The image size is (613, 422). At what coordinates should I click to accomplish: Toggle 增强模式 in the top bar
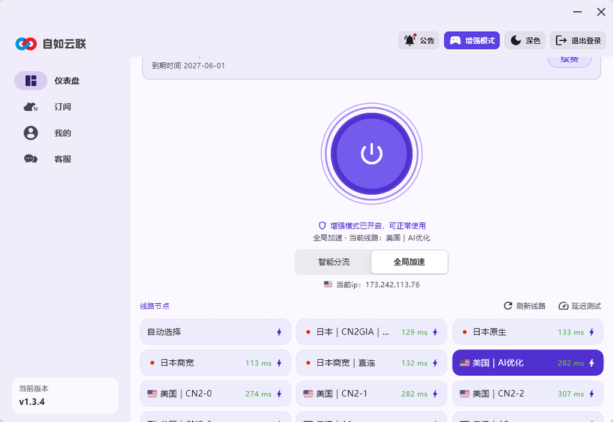tap(472, 40)
